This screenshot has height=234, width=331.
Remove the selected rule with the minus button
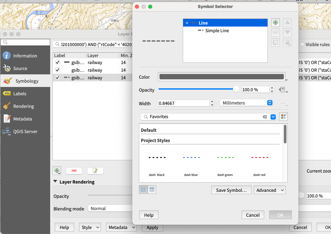coord(74,170)
